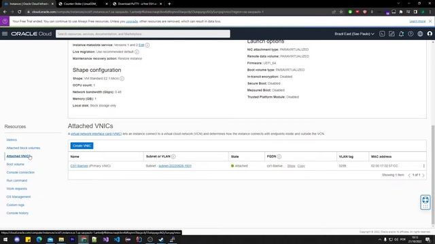Click the Create VNIC button
The width and height of the screenshot is (435, 244).
(x=82, y=146)
